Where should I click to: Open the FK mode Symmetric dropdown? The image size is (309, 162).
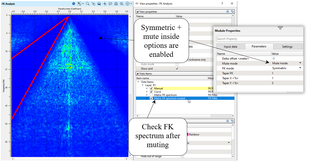coord(300,68)
